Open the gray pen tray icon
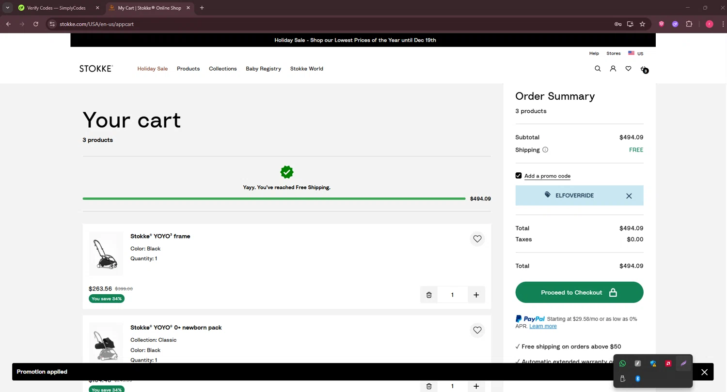This screenshot has width=727, height=392. point(638,364)
